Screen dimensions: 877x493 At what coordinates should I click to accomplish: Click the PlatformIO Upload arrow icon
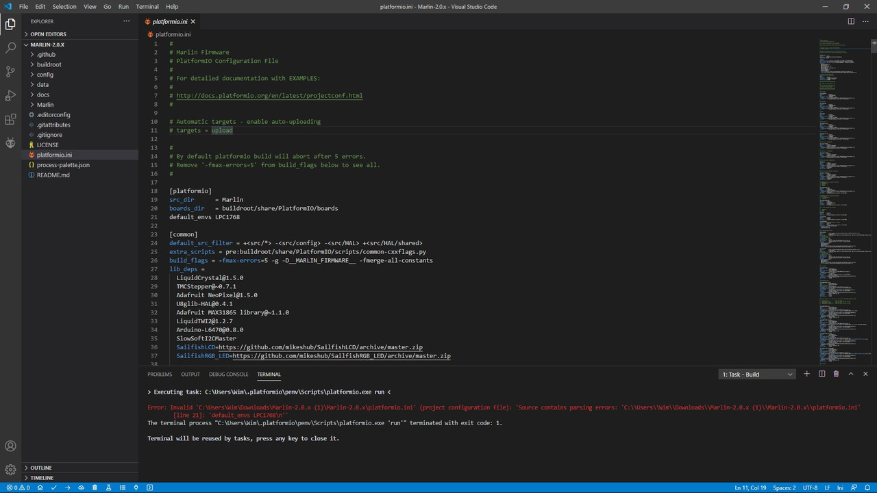pyautogui.click(x=67, y=488)
